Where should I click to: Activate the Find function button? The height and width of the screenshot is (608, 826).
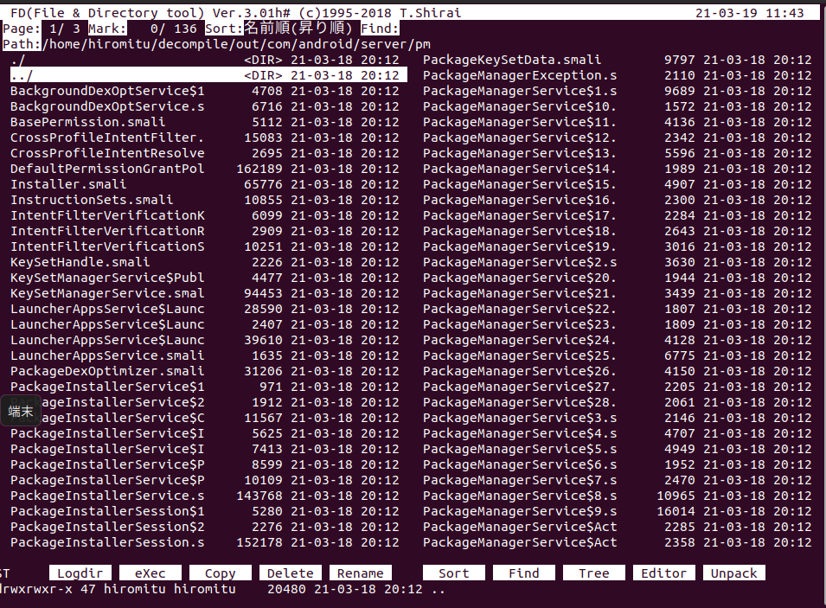523,573
